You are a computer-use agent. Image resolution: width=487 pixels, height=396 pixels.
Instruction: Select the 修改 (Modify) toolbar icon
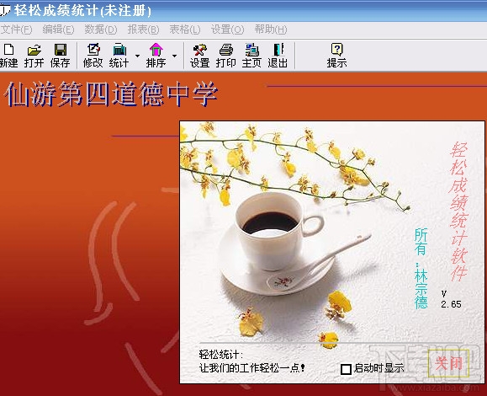tap(93, 56)
